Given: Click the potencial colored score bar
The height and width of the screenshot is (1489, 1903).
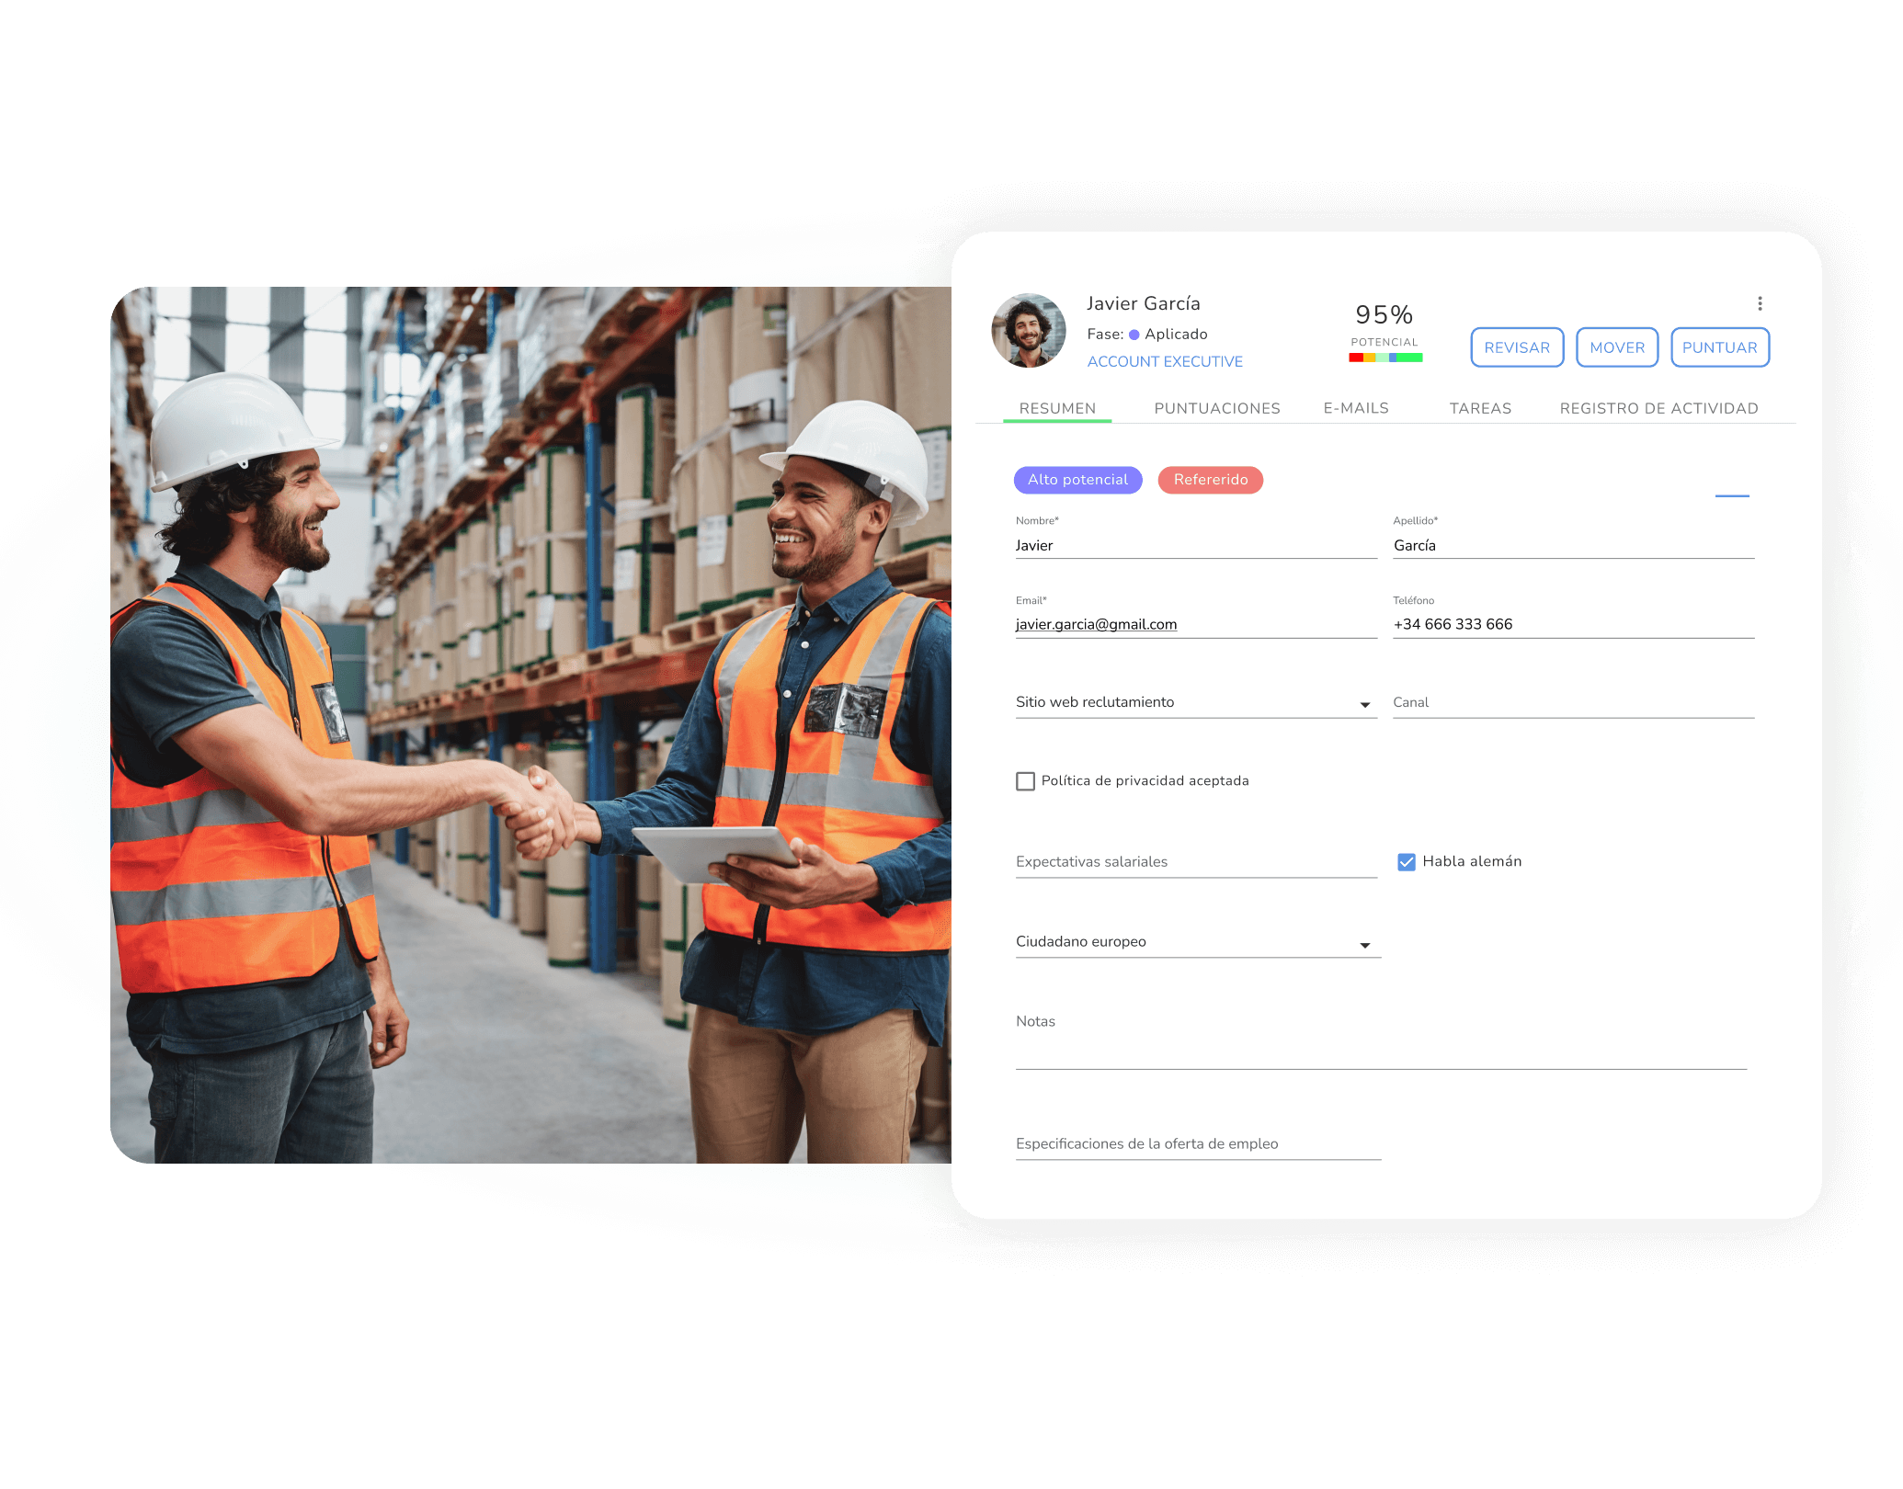Looking at the screenshot, I should (1385, 358).
